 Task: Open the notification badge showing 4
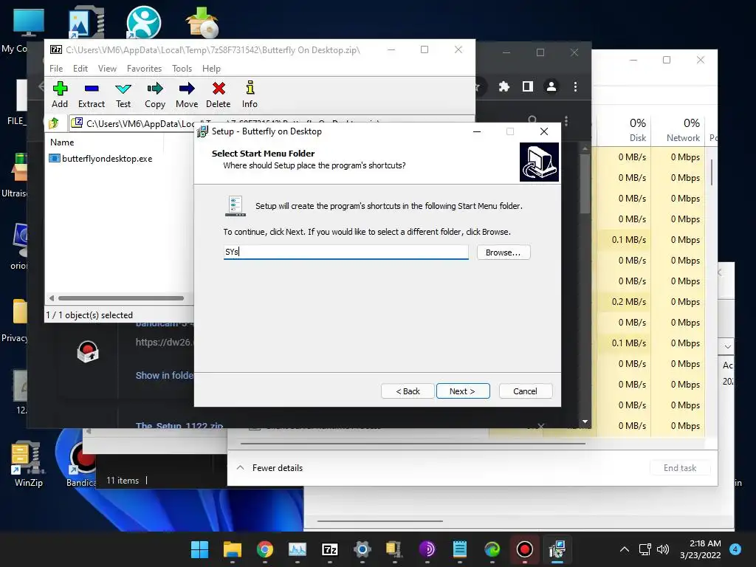pos(735,549)
